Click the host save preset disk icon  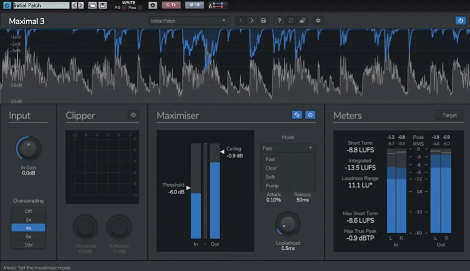tap(103, 5)
